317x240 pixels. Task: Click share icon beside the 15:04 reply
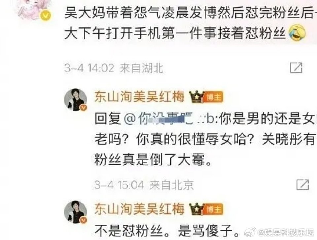303,184
